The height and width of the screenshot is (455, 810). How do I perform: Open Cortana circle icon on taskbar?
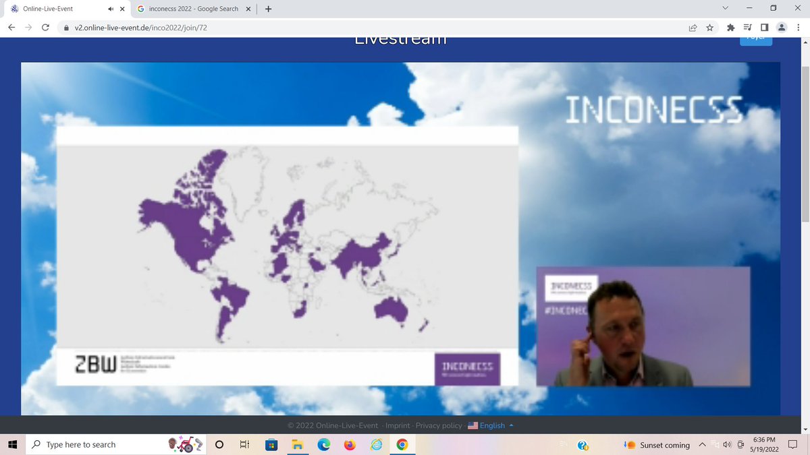pos(219,445)
